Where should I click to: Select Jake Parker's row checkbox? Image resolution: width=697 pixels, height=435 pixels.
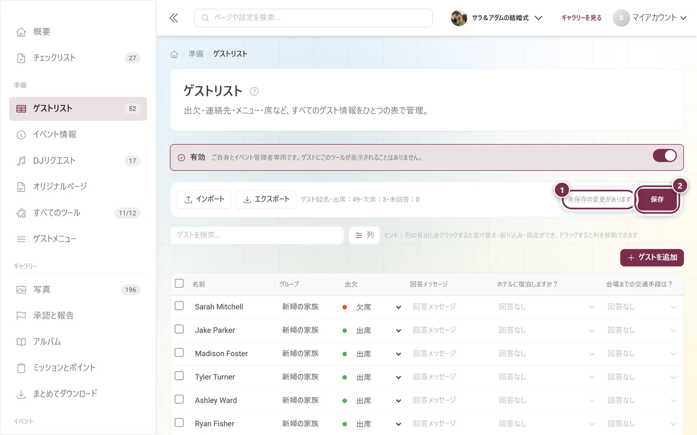point(179,329)
